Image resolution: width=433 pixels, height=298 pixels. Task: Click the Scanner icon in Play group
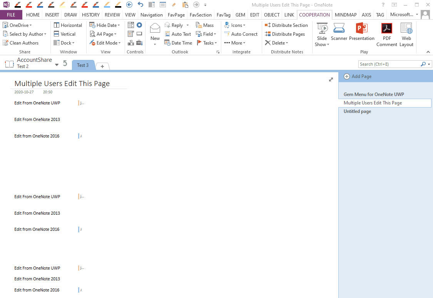[339, 30]
